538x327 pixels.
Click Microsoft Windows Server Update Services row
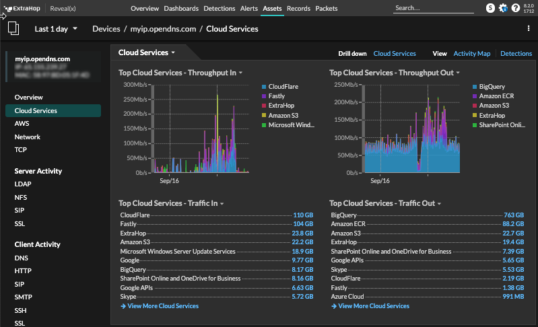coord(217,252)
